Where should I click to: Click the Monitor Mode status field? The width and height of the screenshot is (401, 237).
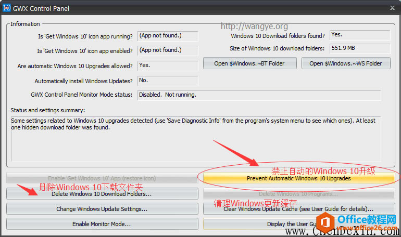259,95
